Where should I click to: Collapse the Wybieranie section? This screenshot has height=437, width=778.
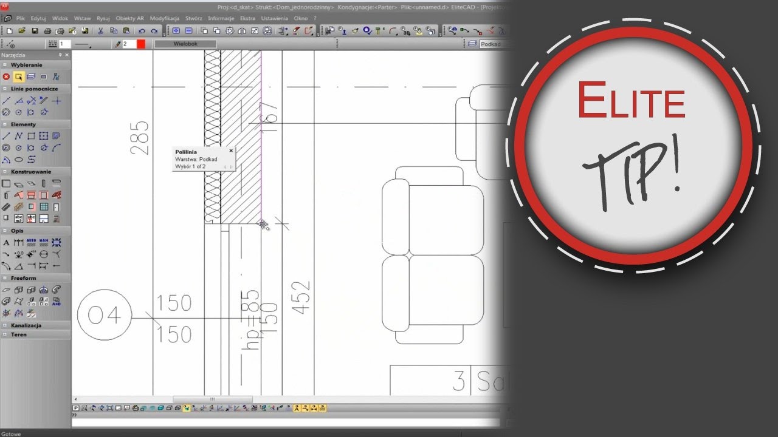[x=5, y=65]
